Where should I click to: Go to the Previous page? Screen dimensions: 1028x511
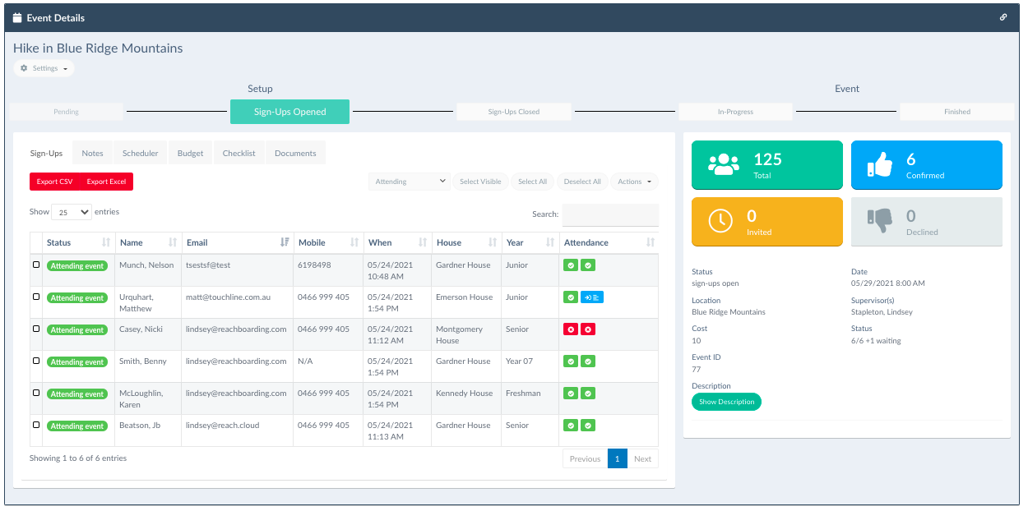585,458
